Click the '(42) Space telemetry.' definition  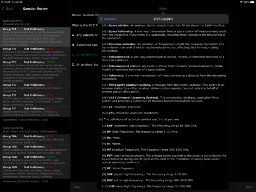[x=164, y=35]
